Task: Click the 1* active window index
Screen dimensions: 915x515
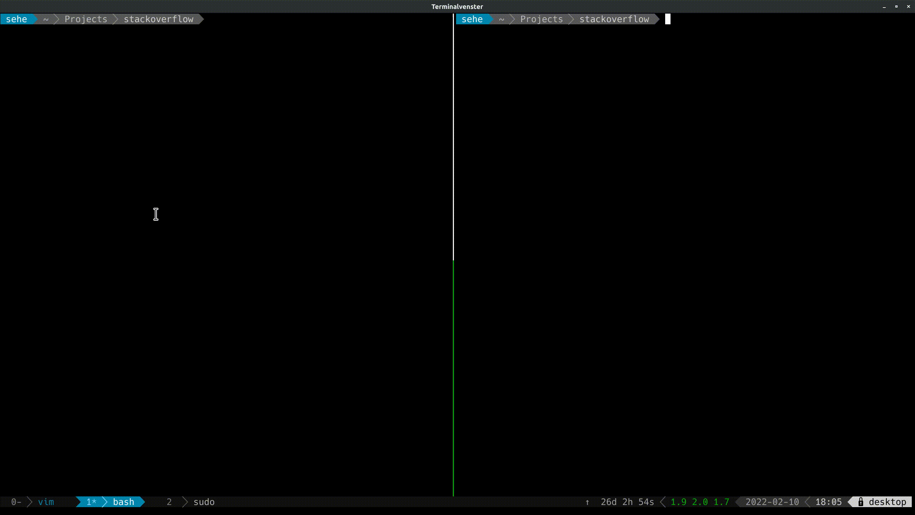Action: [x=91, y=502]
